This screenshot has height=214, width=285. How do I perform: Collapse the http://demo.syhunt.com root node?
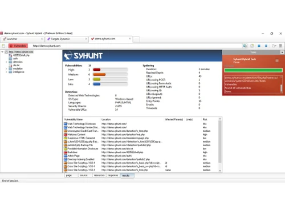(x=2, y=52)
